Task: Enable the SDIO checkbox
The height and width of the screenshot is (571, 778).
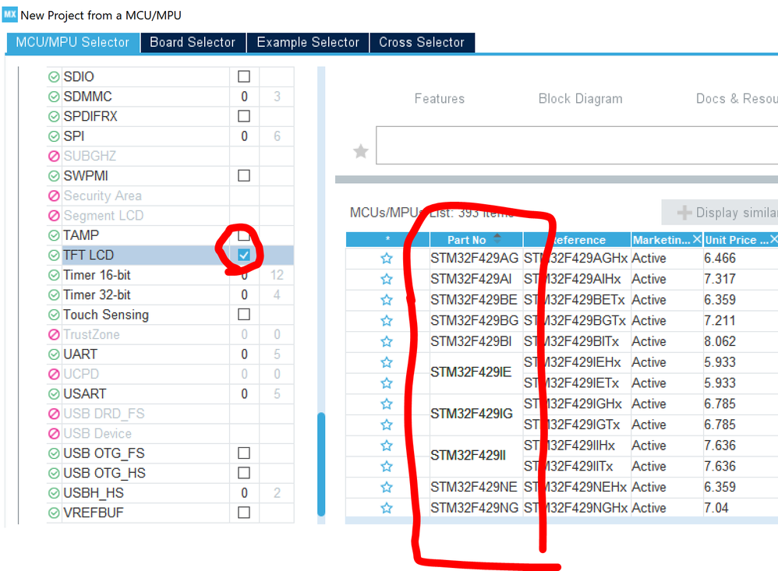Action: coord(244,76)
